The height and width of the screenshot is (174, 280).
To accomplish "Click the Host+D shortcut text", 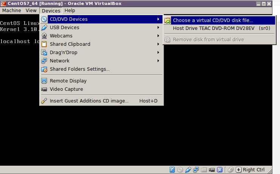I will (149, 101).
